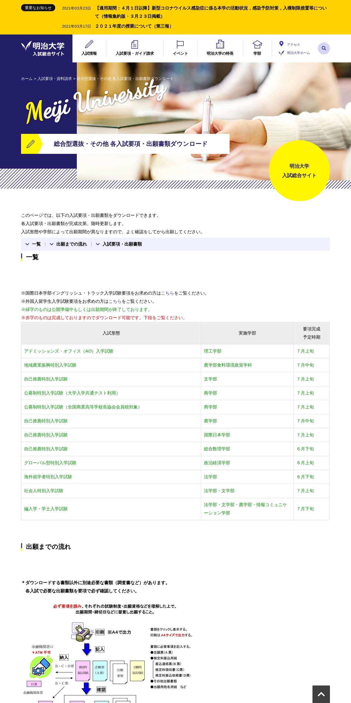Click the graduation cap icon above 学部
351x703 pixels.
pos(257,44)
